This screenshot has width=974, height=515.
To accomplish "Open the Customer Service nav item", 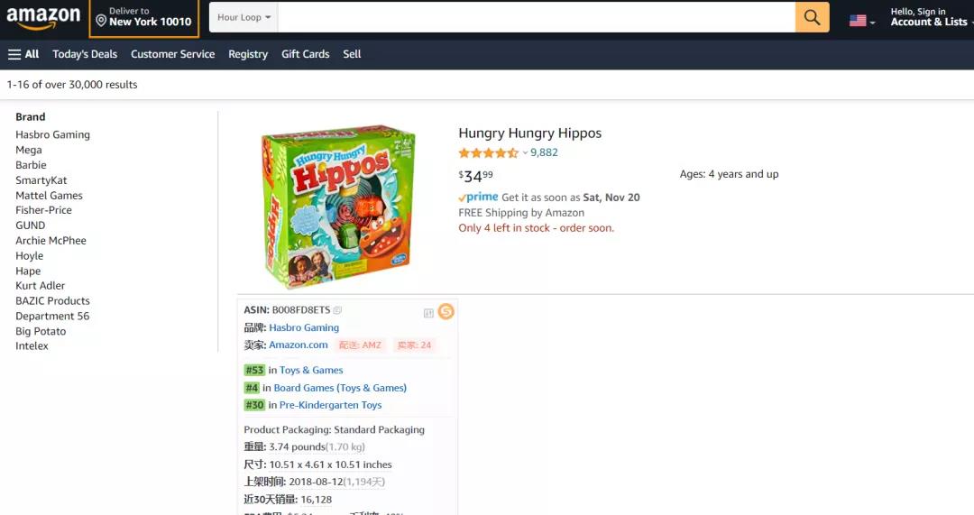I will coord(172,54).
